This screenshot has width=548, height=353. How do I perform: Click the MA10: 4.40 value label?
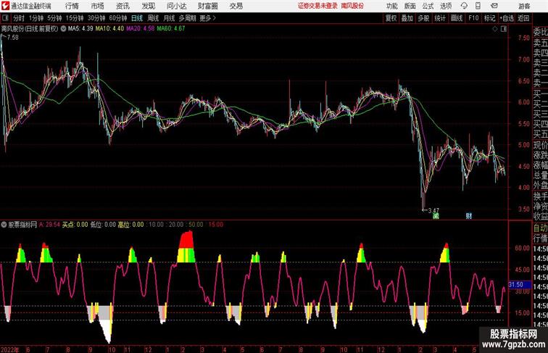(109, 29)
